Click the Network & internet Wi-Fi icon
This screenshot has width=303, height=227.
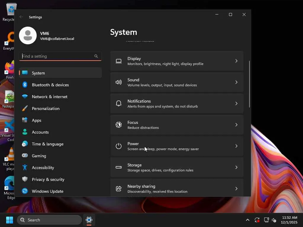25,97
